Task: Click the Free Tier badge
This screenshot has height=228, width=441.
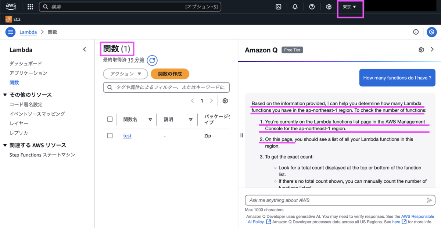Action: [x=292, y=50]
